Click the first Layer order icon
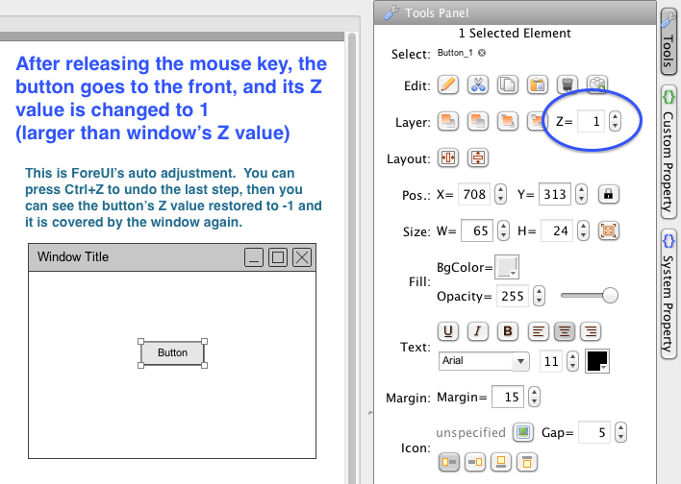Viewport: 681px width, 484px height. click(x=447, y=121)
